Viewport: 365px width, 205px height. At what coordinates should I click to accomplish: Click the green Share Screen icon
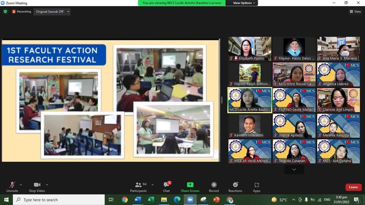(190, 185)
